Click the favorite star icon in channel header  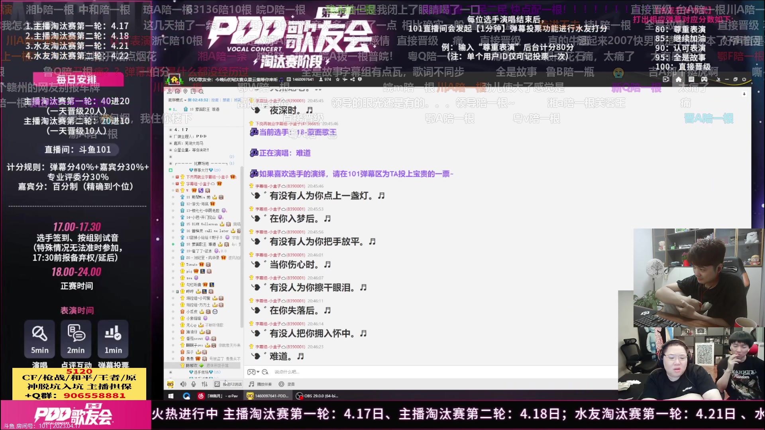coord(337,79)
